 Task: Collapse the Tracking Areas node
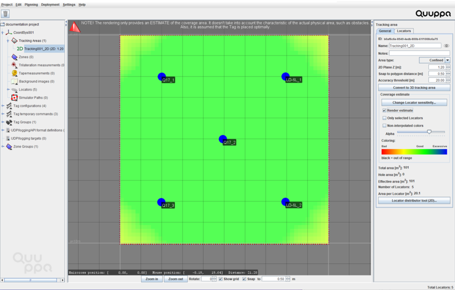tap(8, 41)
